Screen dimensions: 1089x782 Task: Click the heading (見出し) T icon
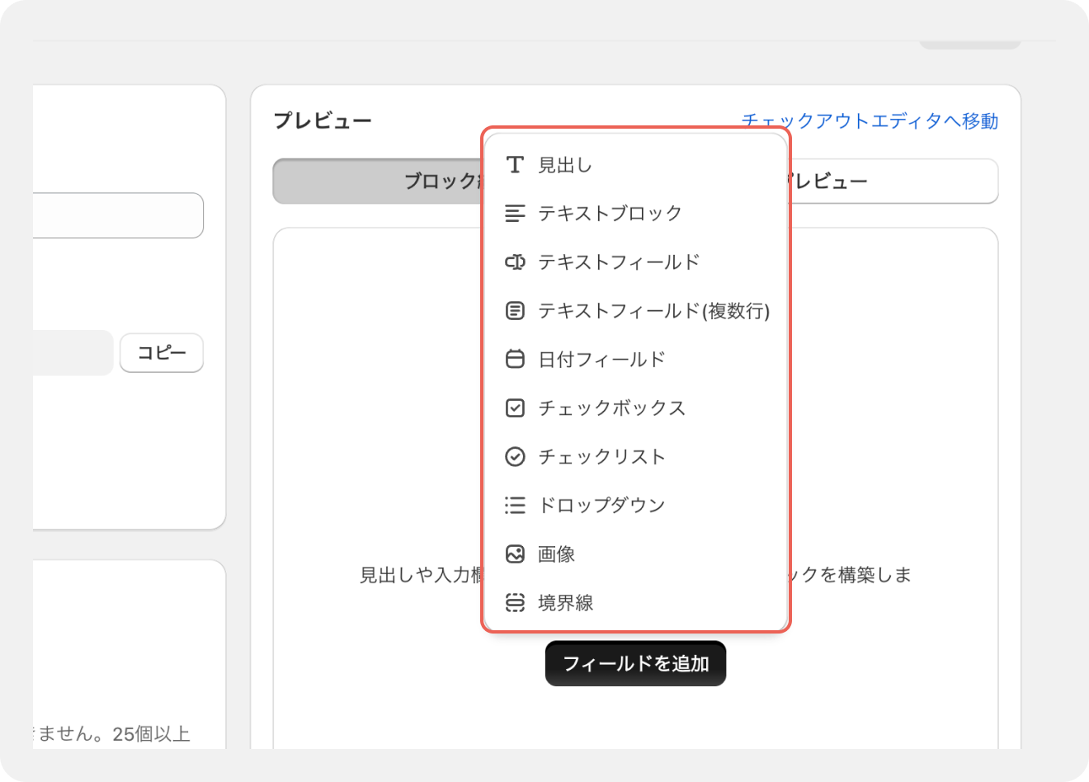(x=515, y=165)
